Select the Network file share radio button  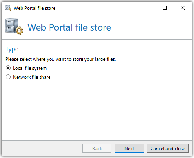coord(8,77)
